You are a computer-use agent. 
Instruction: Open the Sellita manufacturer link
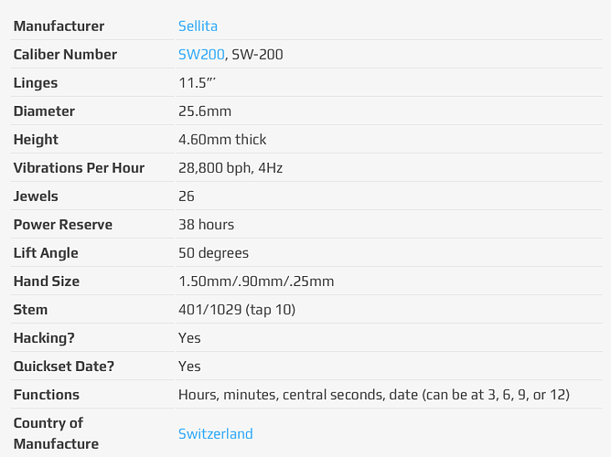(x=198, y=27)
